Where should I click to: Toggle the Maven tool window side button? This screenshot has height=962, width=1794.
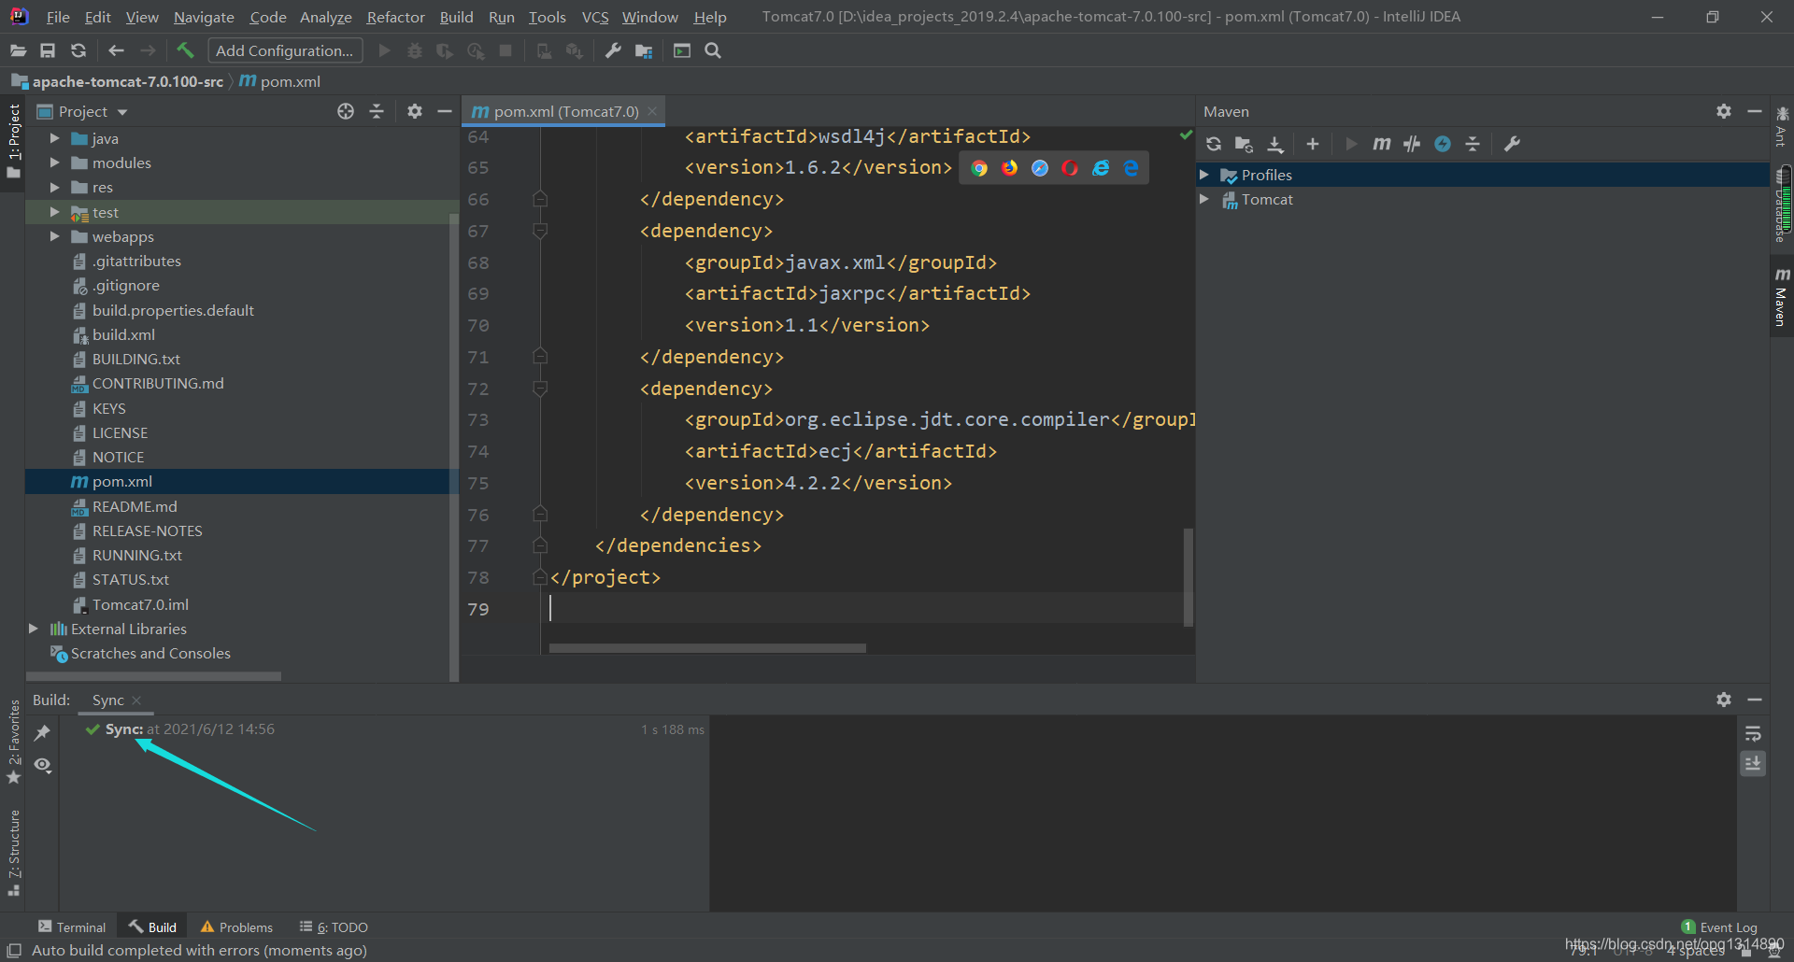1781,298
